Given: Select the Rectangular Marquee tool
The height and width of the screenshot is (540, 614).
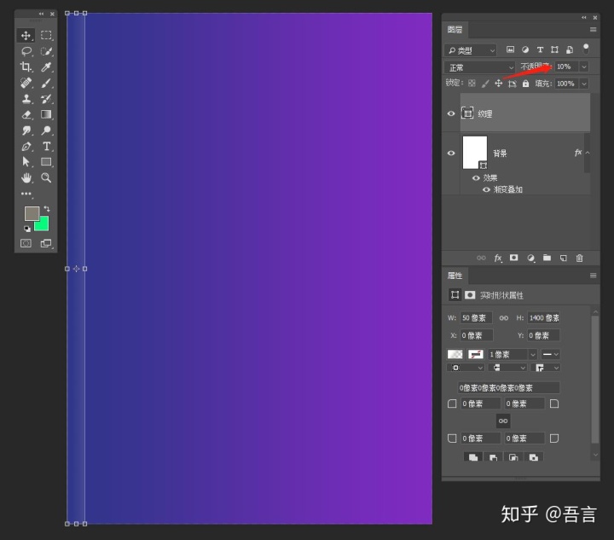Looking at the screenshot, I should tap(46, 35).
